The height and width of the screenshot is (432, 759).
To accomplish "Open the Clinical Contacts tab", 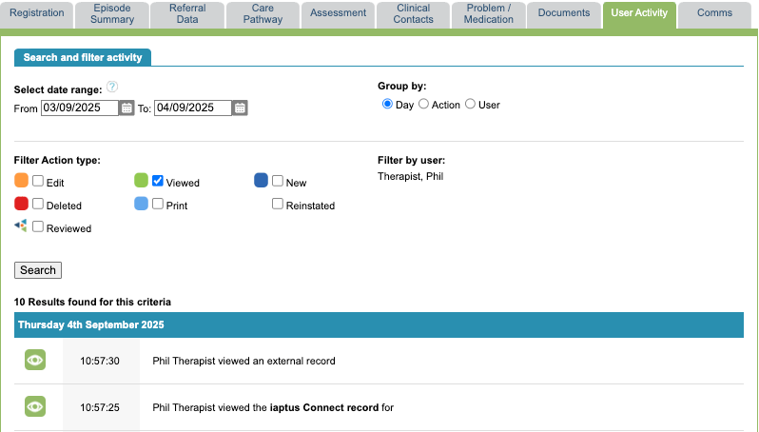I will pyautogui.click(x=413, y=13).
